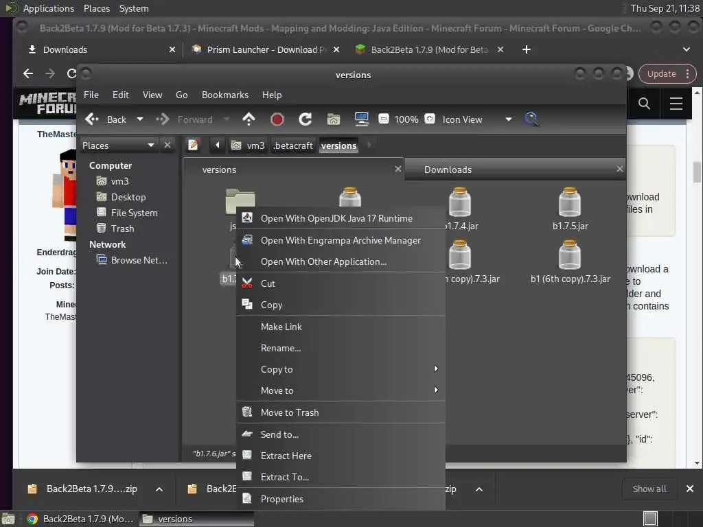Open file search magnifier icon
703x527 pixels.
531,119
